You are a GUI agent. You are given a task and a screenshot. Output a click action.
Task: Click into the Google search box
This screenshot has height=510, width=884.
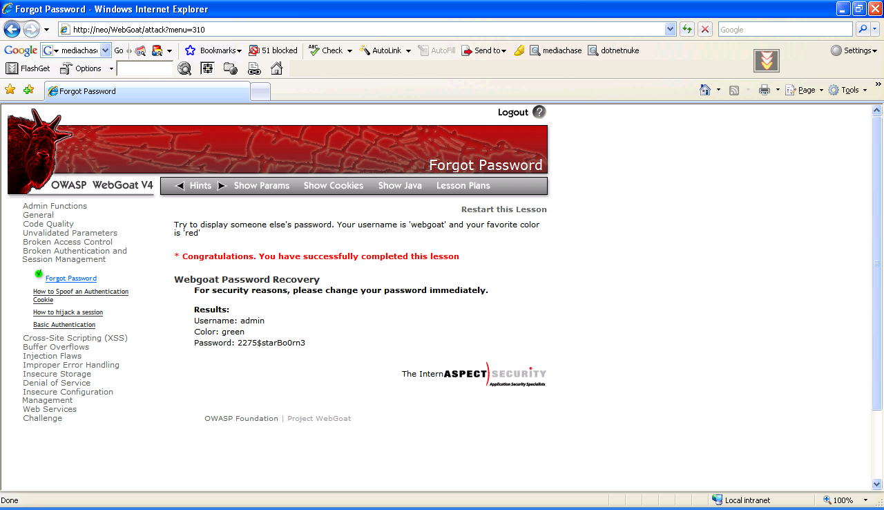[x=785, y=30]
